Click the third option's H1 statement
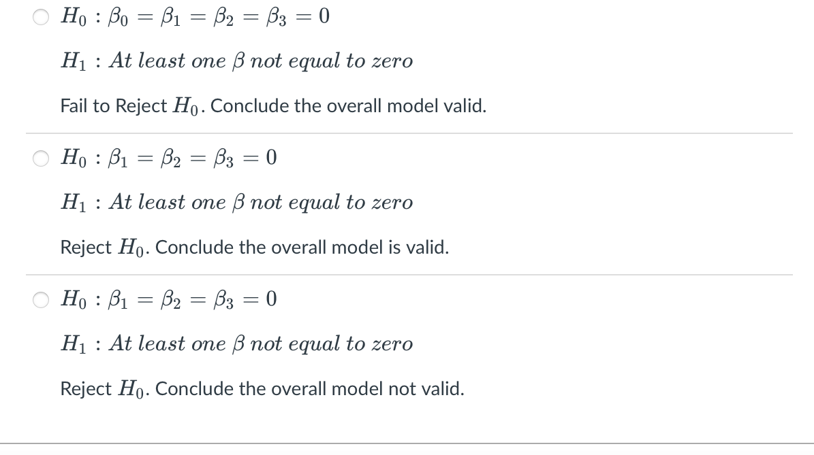 coord(236,343)
